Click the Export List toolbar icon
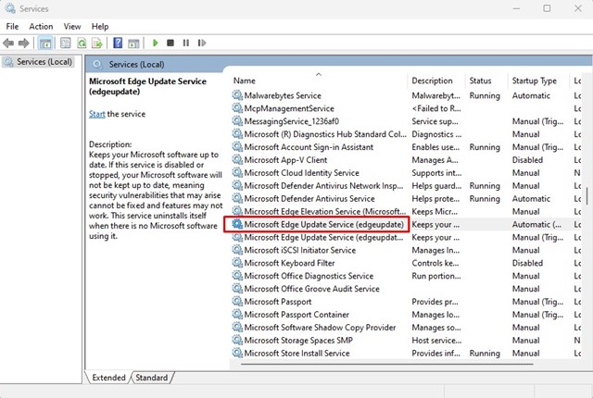 click(97, 43)
